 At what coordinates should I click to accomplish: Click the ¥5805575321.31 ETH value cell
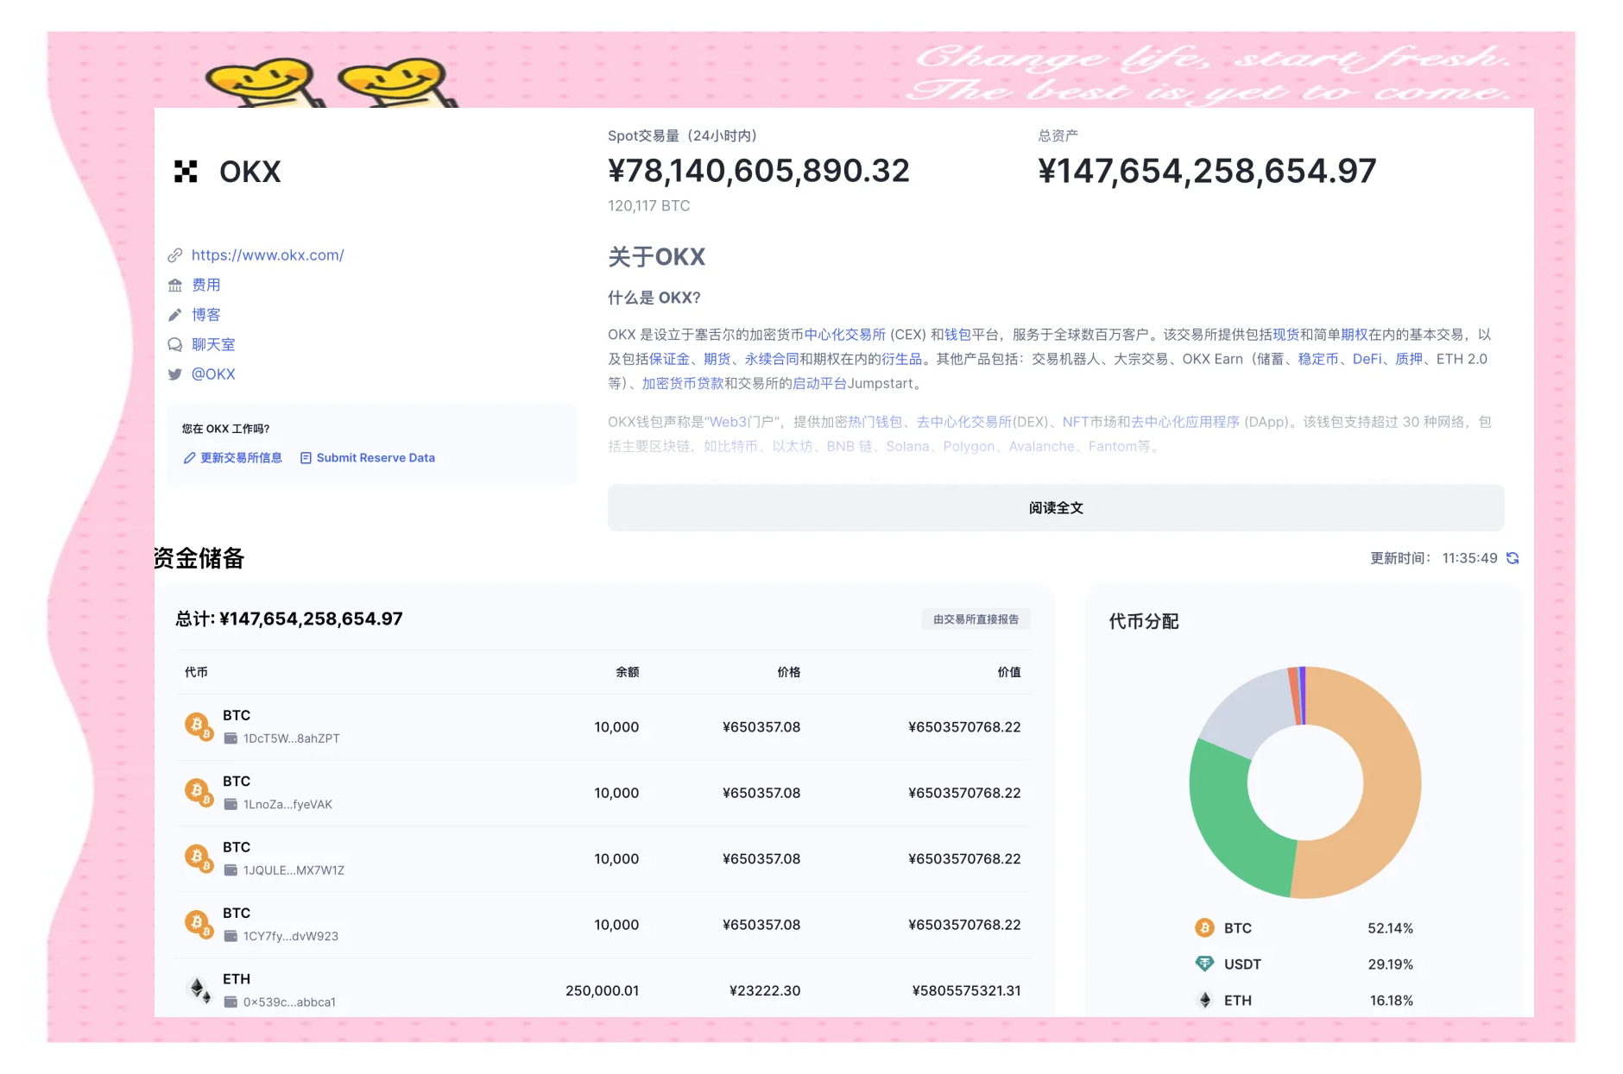(967, 990)
